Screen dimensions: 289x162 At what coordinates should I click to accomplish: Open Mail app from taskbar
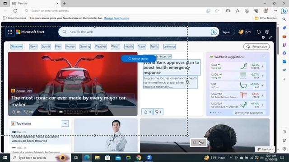coord(118,157)
